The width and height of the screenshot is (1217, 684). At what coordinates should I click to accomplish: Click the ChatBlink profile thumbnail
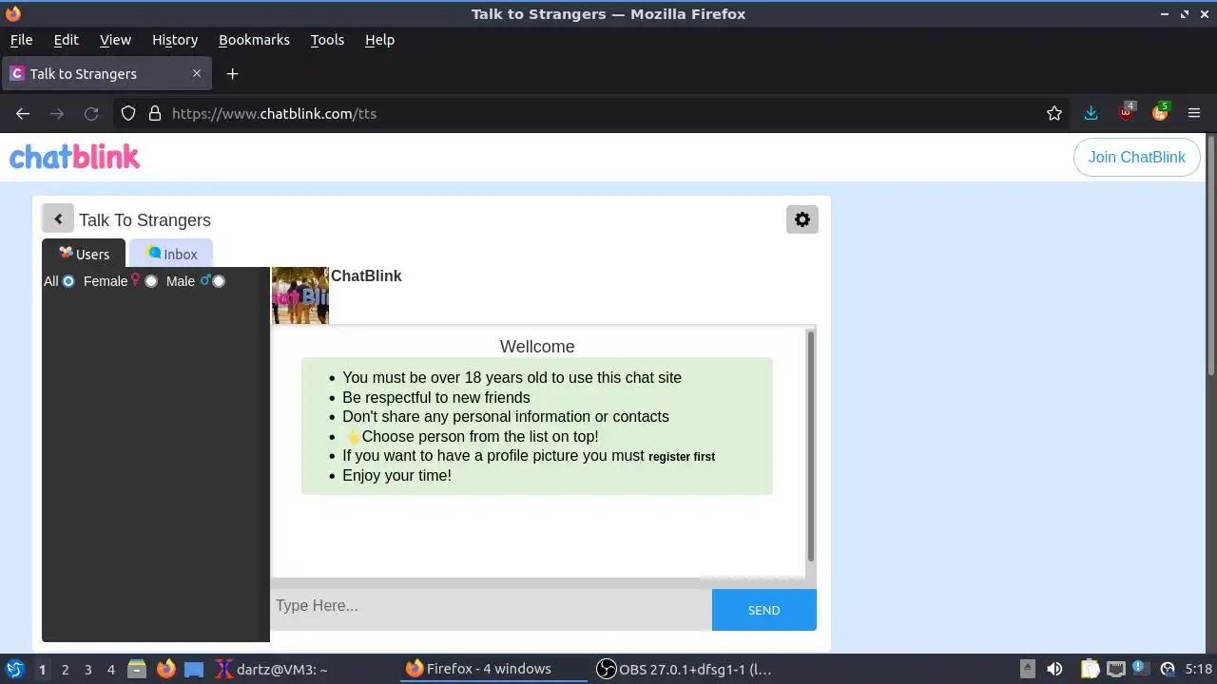pos(300,295)
